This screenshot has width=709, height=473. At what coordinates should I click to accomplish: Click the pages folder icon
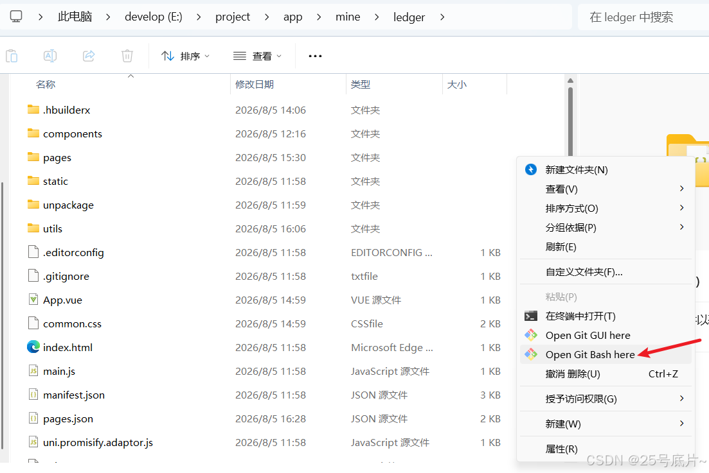33,157
